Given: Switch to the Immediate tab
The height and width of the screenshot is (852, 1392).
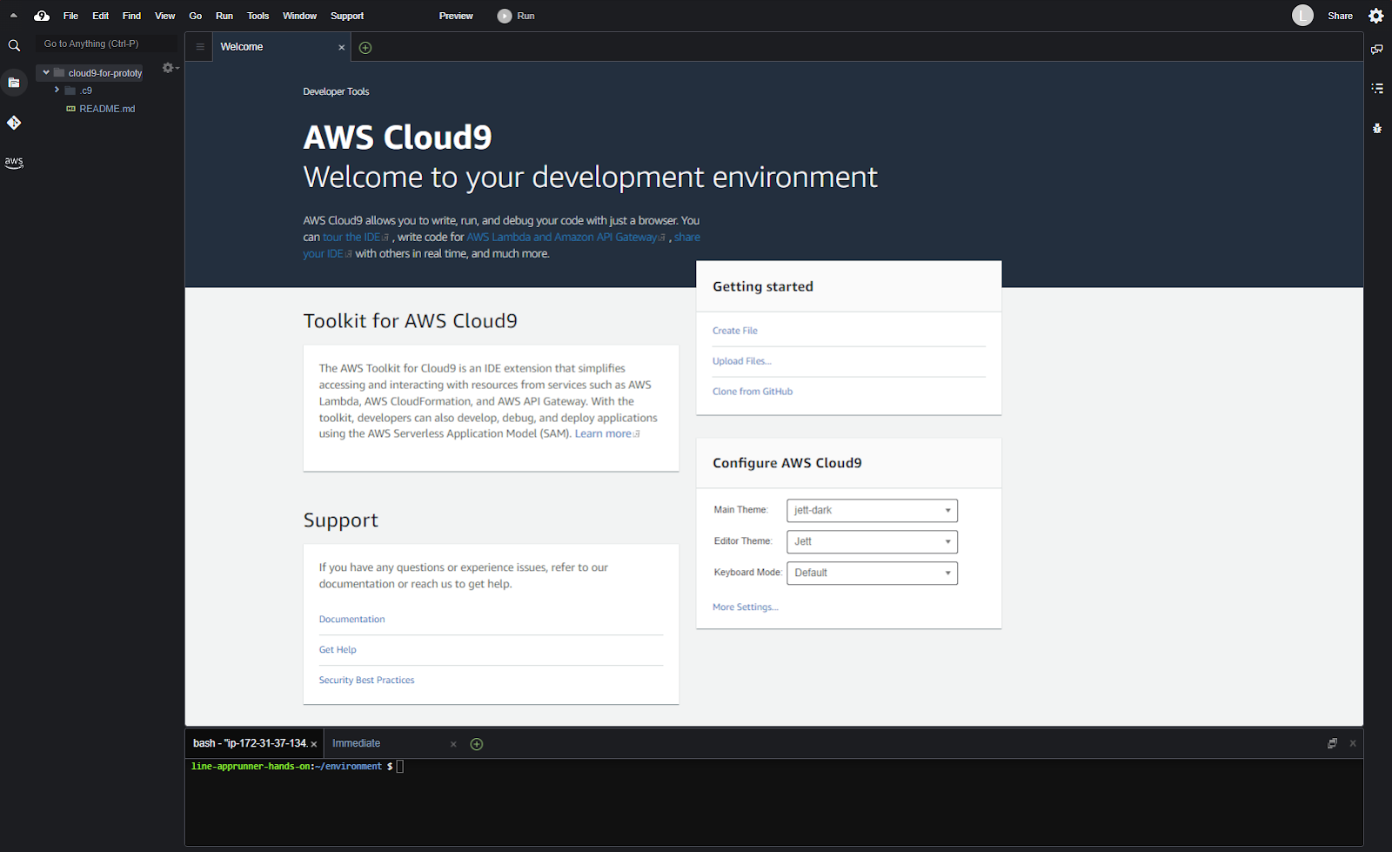Looking at the screenshot, I should [x=356, y=743].
